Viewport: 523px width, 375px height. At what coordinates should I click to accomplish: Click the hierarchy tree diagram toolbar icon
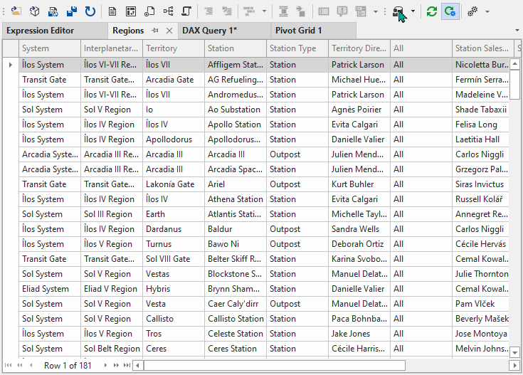[x=168, y=11]
